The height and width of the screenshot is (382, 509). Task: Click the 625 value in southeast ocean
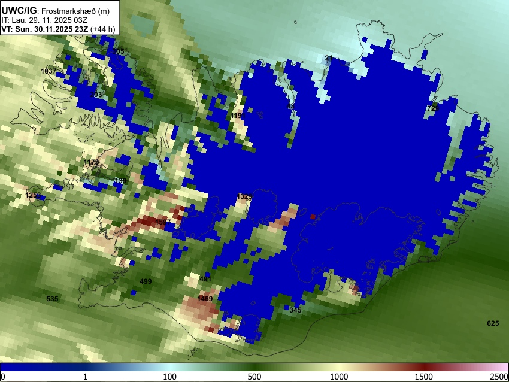point(493,323)
